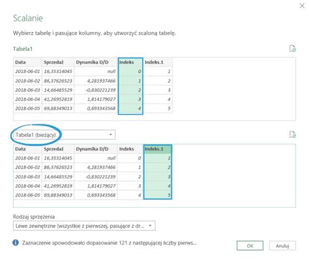The height and width of the screenshot is (263, 309).
Task: Click 86,37626523 cell in top table
Action: 58,81
